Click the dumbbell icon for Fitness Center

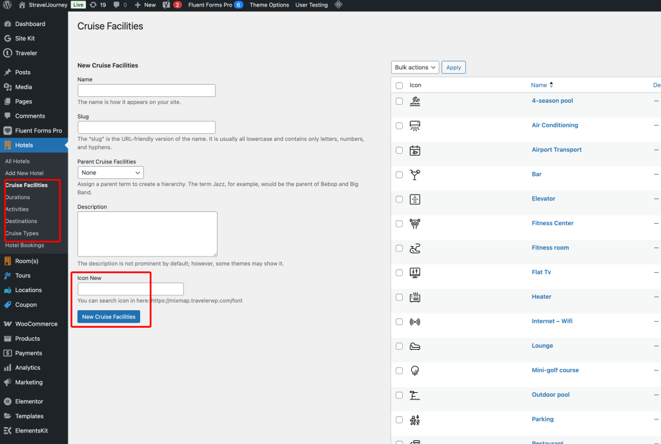[415, 224]
